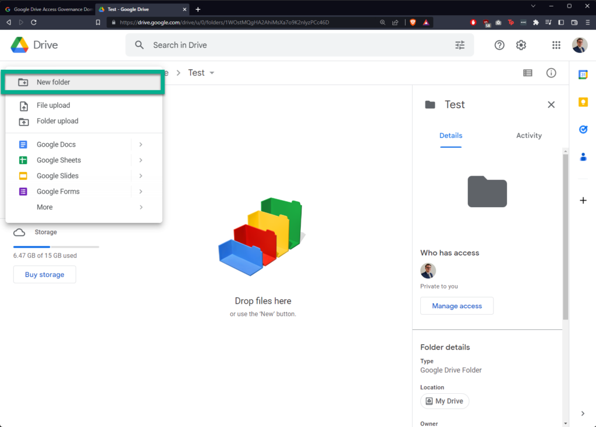Click the Google Drive logo
This screenshot has width=596, height=427.
coord(20,45)
